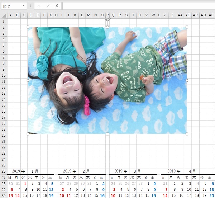215x198 pixels.
Task: Select column D header
Action: click(x=31, y=15)
